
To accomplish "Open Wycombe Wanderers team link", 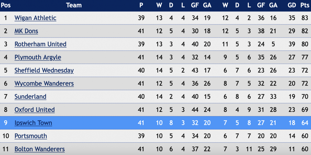I will click(x=44, y=83).
